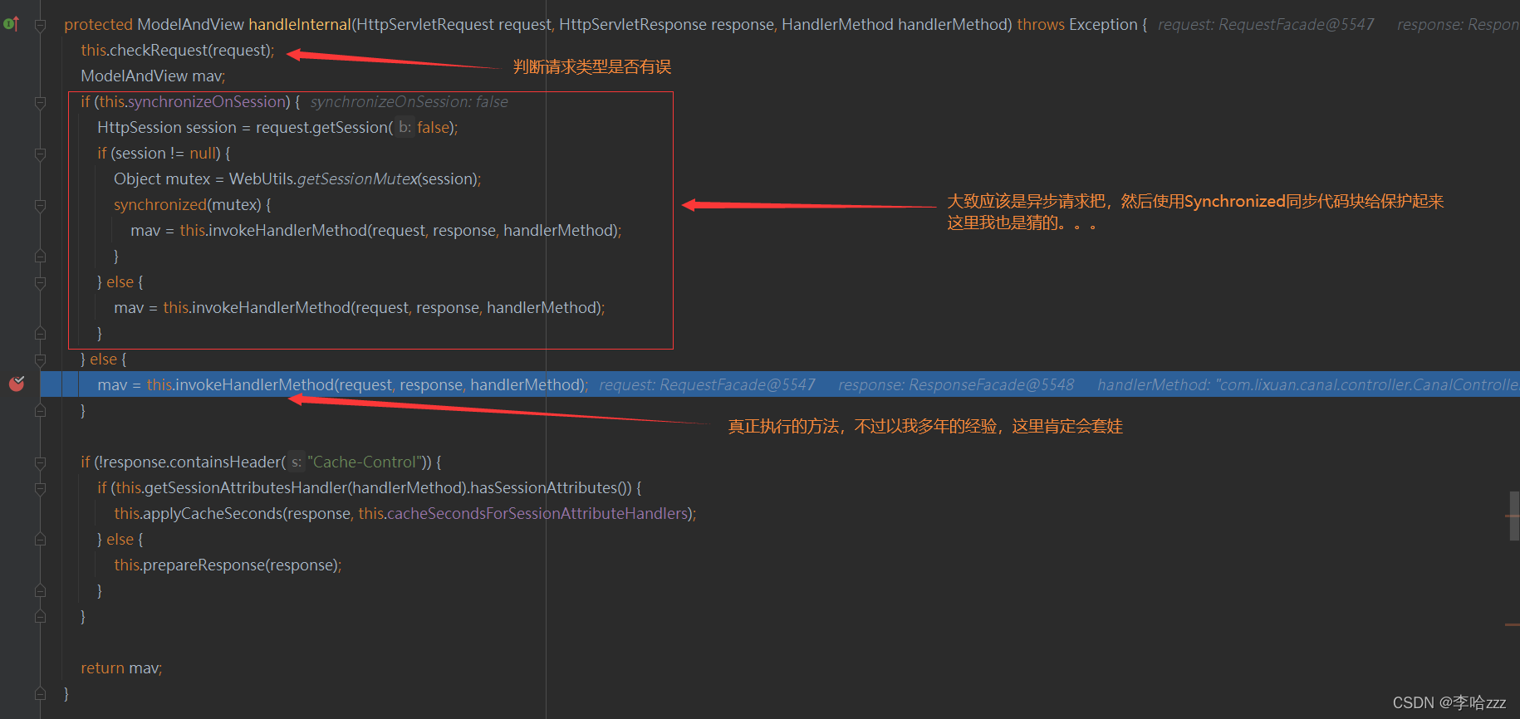Click 'return mav;' statement
Viewport: 1520px width, 719px height.
pyautogui.click(x=121, y=668)
